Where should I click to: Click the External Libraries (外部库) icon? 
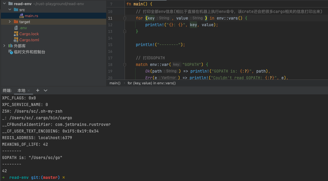11,46
